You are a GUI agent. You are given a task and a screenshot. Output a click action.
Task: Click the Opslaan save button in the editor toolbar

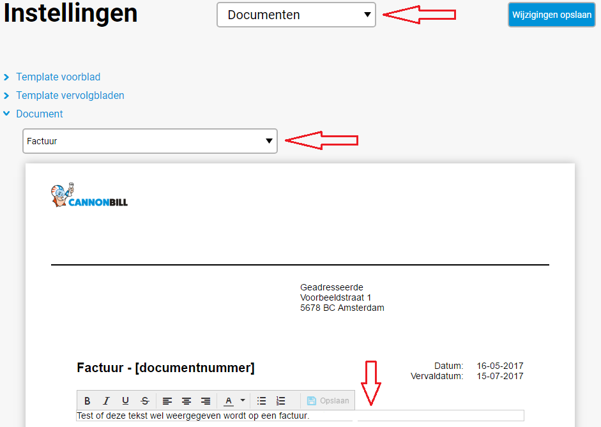pos(328,401)
